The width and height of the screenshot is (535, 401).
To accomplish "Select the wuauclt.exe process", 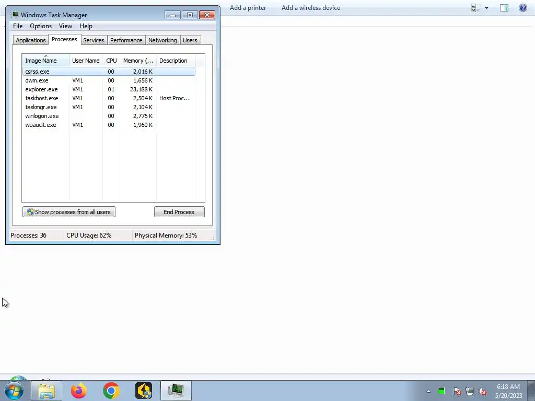I will pos(109,125).
